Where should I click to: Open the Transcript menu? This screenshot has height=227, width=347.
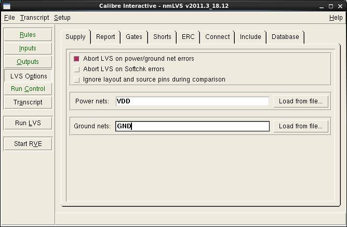click(34, 18)
